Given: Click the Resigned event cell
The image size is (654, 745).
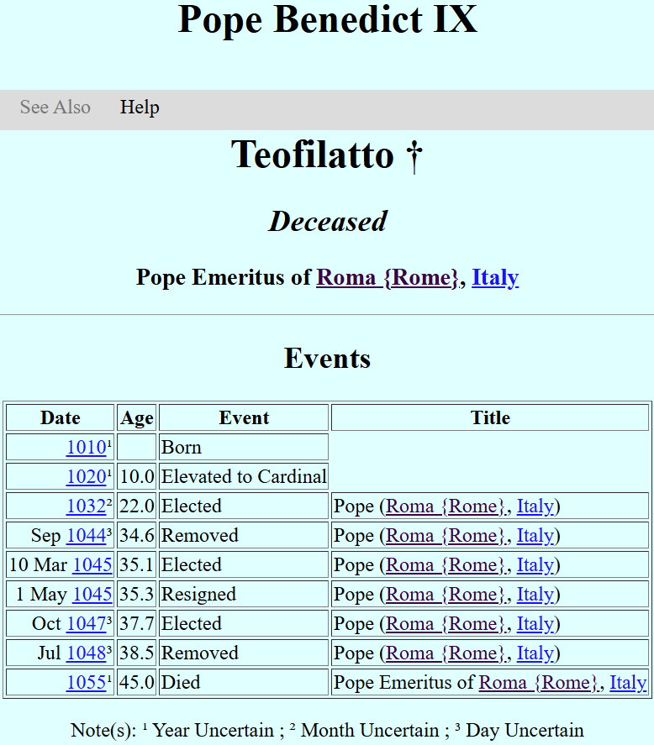Looking at the screenshot, I should point(244,595).
